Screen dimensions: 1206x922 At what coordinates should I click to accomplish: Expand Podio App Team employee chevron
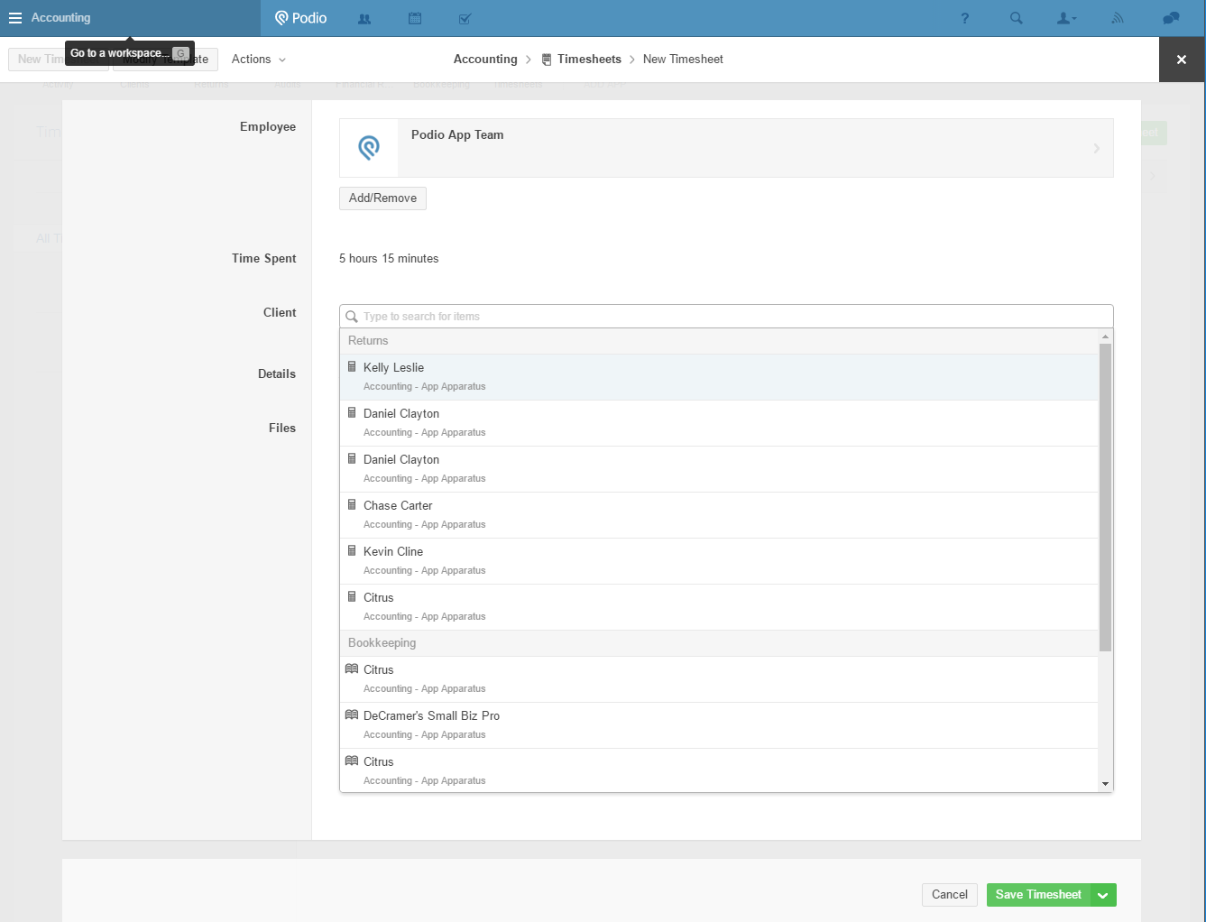point(1096,148)
